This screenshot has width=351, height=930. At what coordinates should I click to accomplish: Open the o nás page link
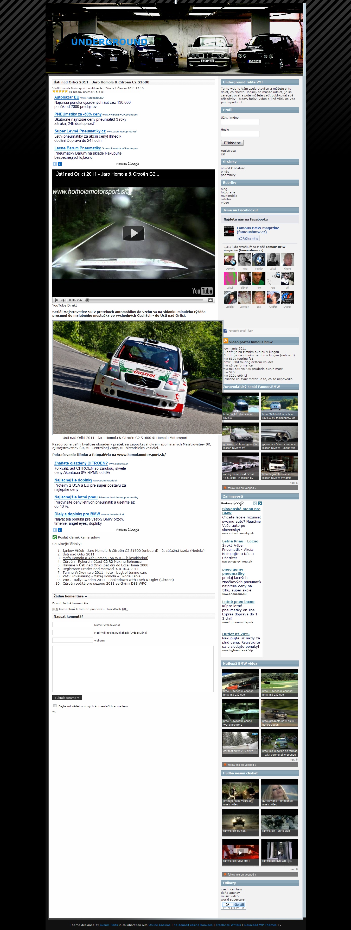225,172
